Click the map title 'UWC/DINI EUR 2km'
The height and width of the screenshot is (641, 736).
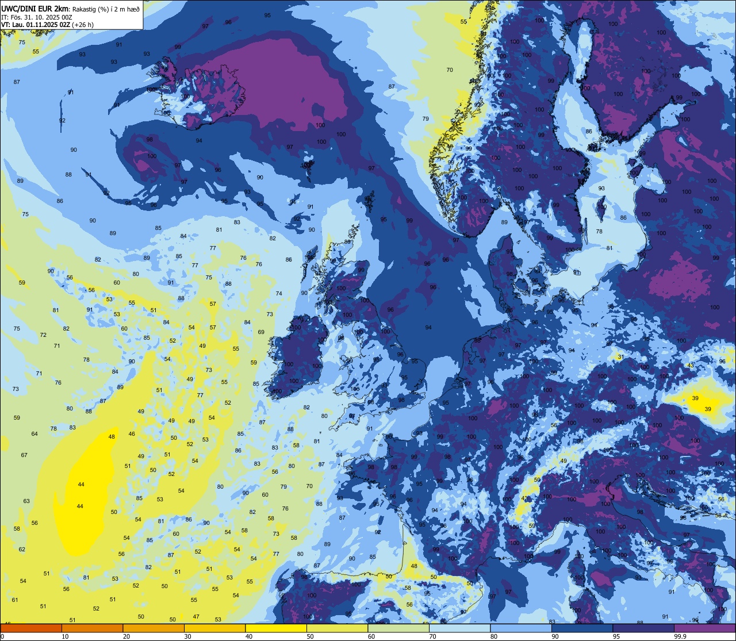(x=34, y=9)
